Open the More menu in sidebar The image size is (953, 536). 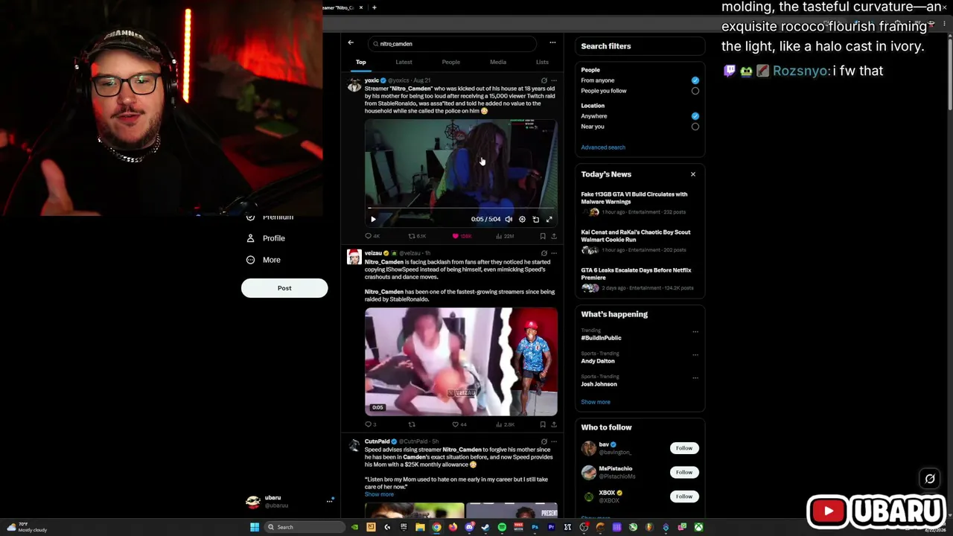[x=264, y=260]
